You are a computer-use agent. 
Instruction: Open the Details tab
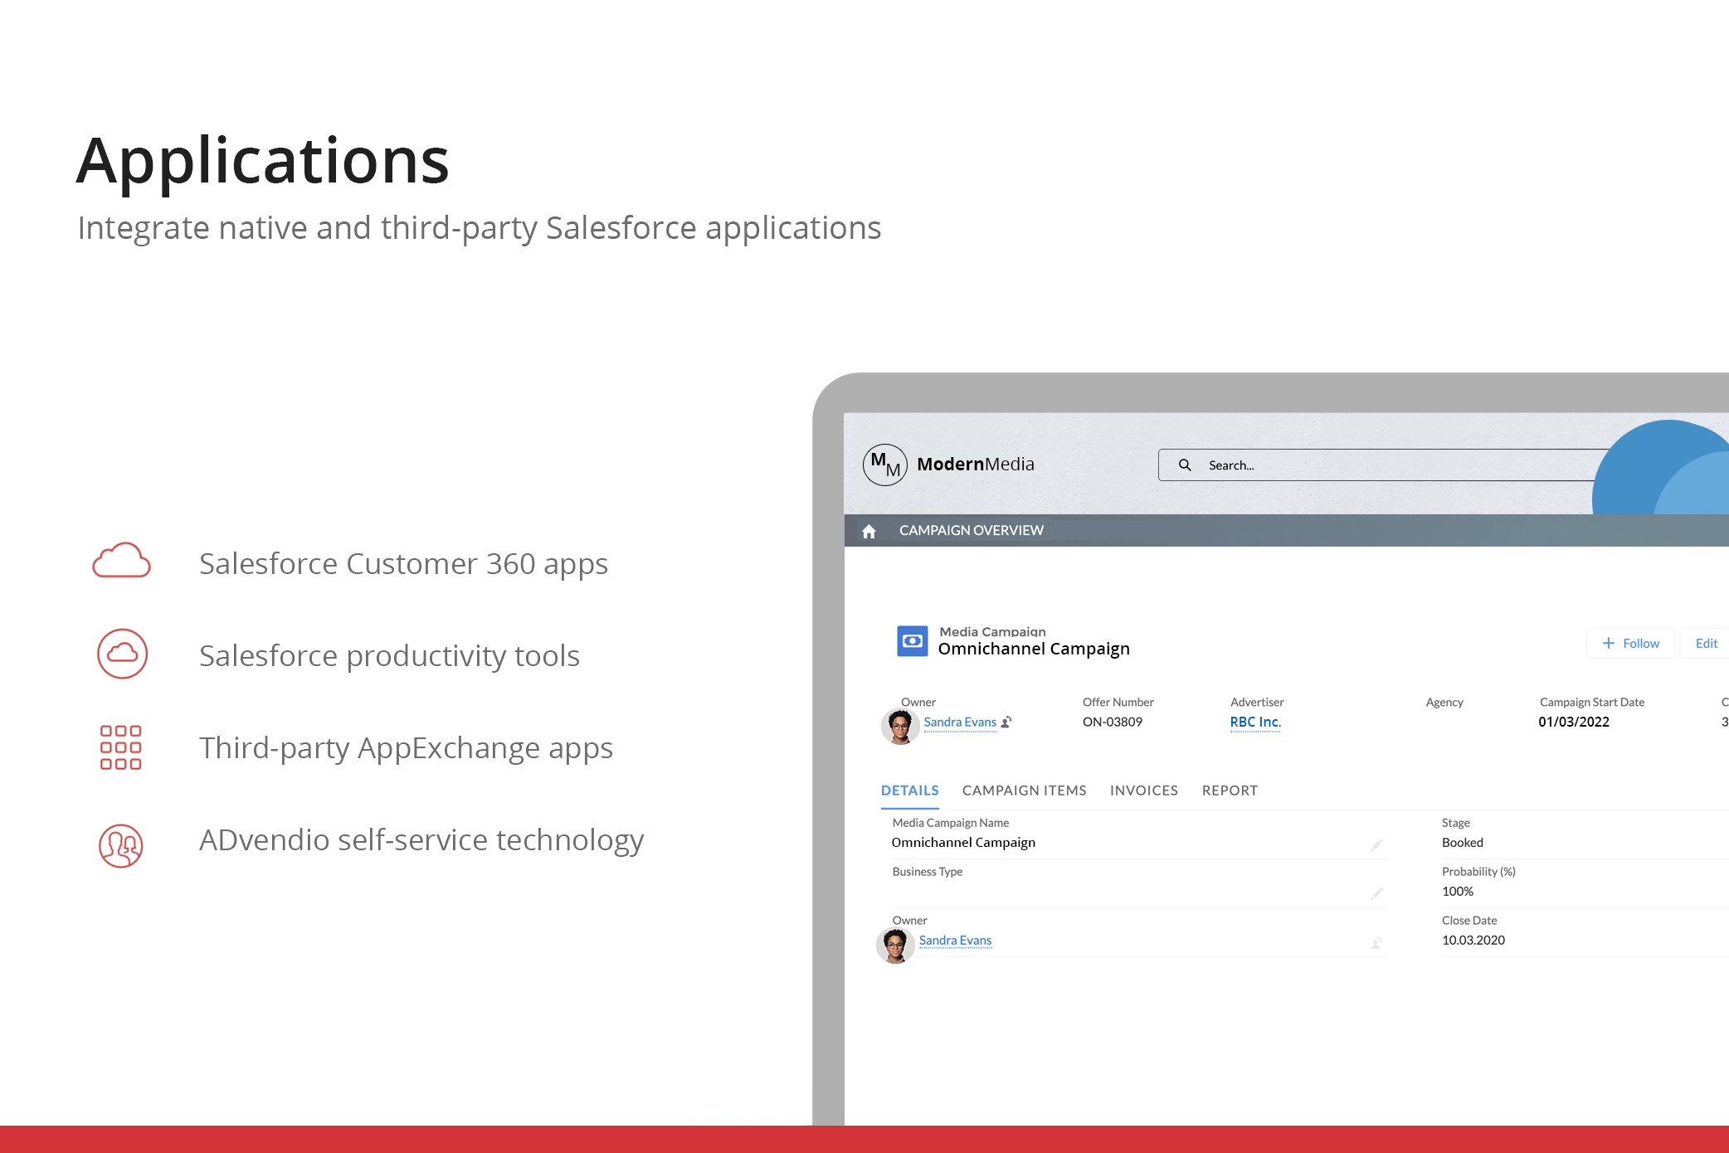point(910,791)
